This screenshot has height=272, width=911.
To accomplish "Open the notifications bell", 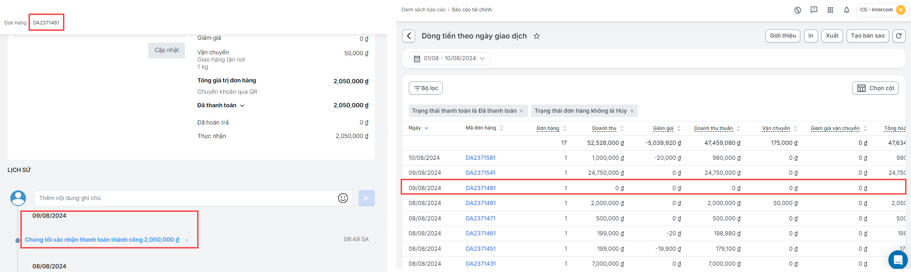I will coord(846,10).
